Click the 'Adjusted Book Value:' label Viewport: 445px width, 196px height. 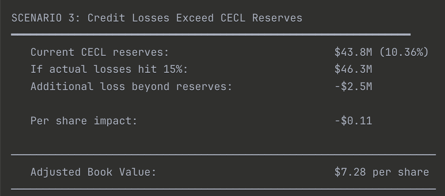point(94,172)
